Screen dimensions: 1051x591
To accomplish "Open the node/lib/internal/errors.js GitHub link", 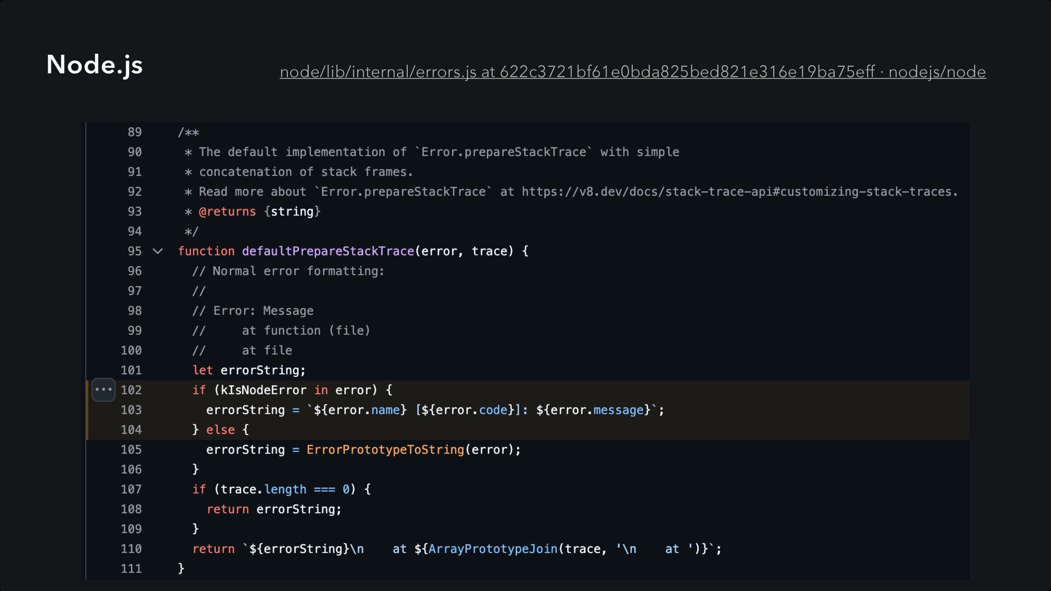I will tap(632, 72).
